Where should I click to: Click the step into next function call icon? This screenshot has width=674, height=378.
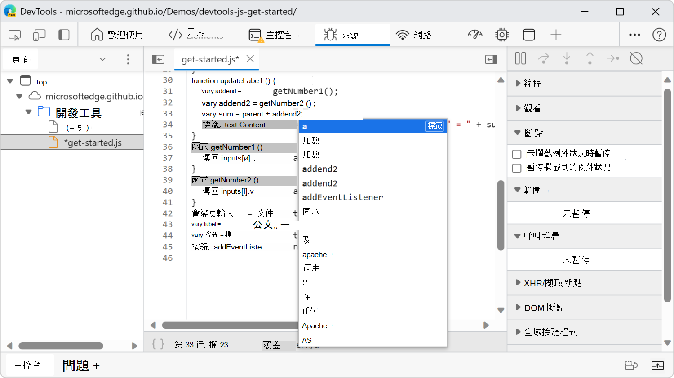point(567,58)
